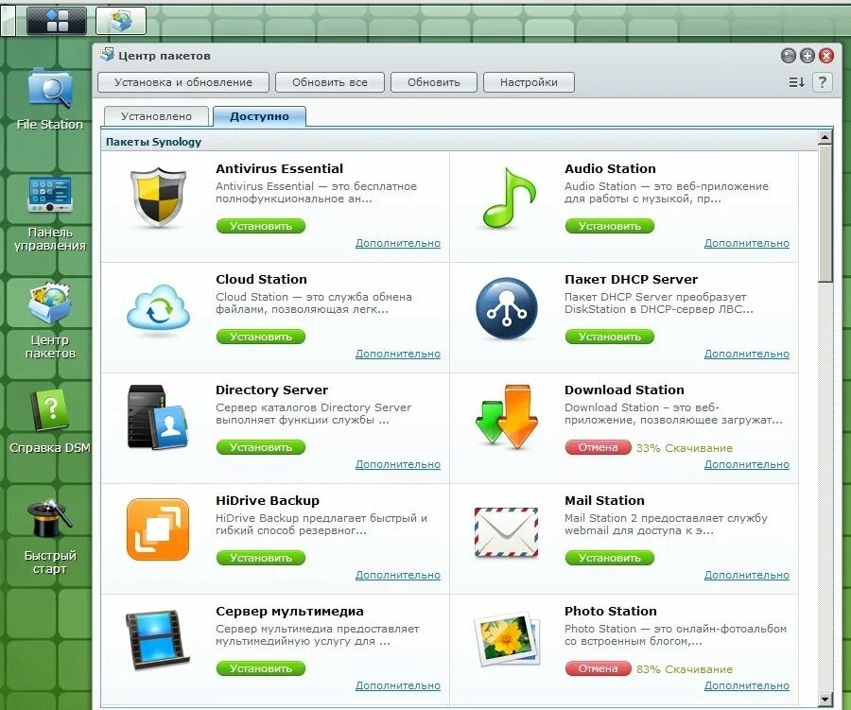851x710 pixels.
Task: Open the main menu grid icon in taskbar
Action: [x=57, y=21]
